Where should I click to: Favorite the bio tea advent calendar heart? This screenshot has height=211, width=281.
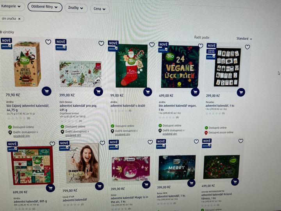pyautogui.click(x=48, y=42)
